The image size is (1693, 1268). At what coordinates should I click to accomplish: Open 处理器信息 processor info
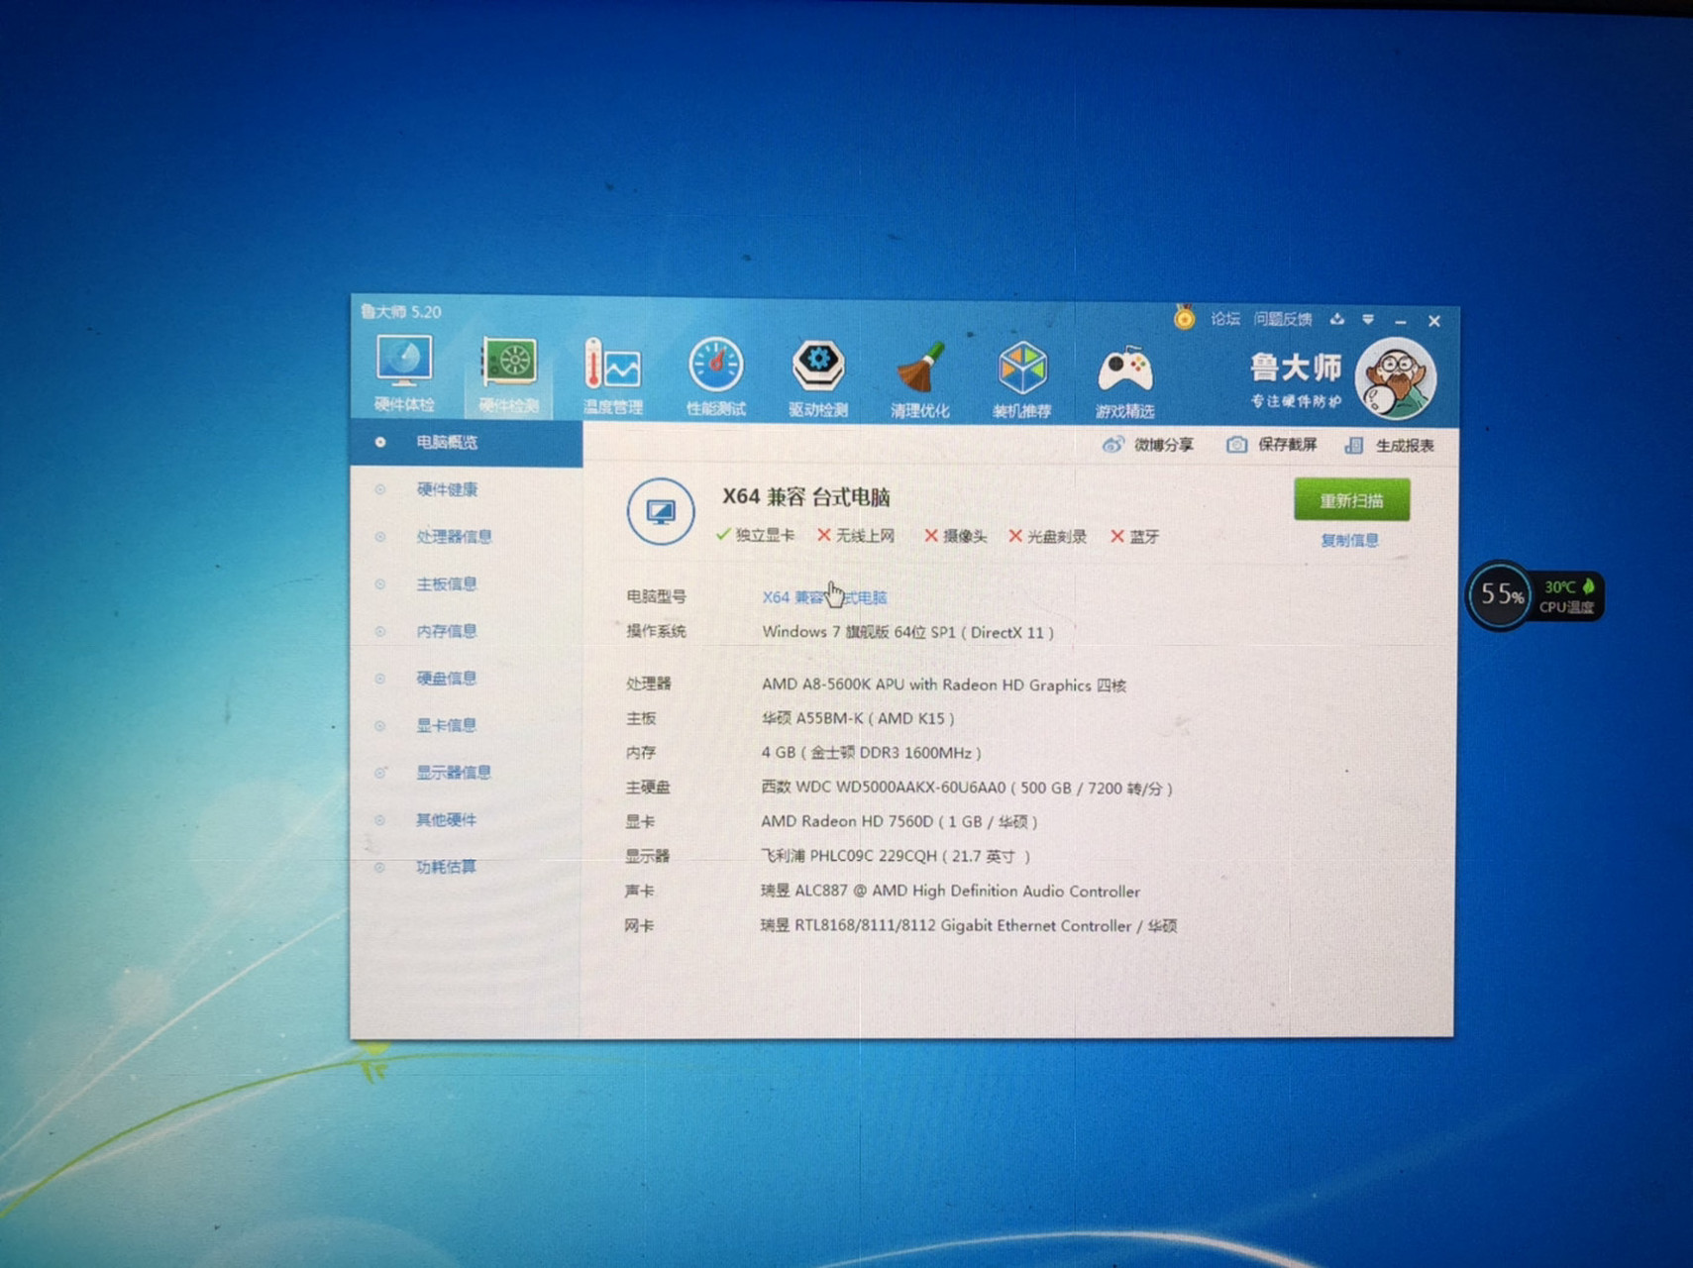454,537
